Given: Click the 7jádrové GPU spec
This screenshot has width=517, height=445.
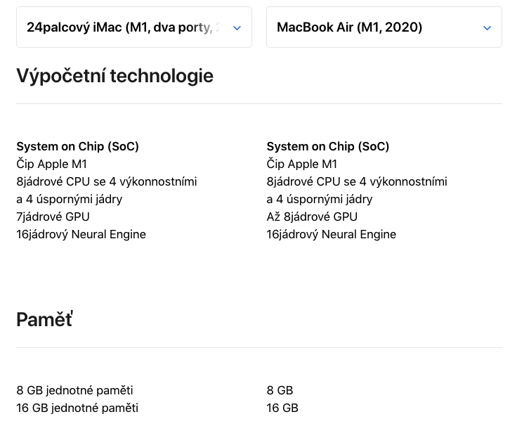Looking at the screenshot, I should click(53, 217).
